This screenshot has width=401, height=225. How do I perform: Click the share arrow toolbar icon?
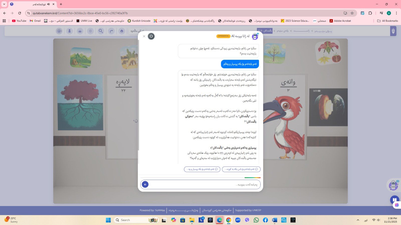tap(111, 31)
